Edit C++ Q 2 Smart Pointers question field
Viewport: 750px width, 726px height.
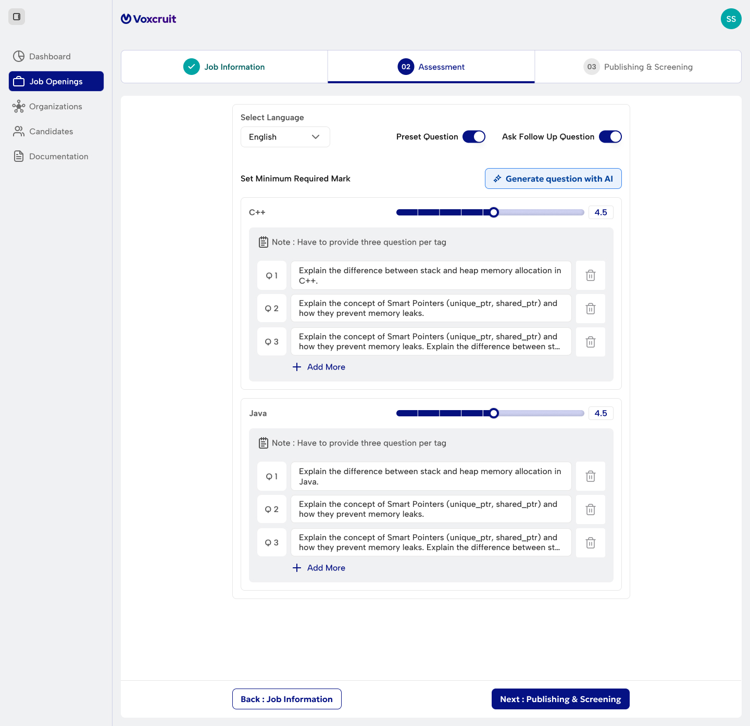[431, 309]
